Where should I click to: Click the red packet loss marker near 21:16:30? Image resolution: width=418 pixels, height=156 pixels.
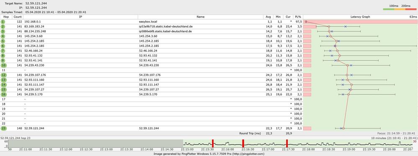tap(243, 143)
